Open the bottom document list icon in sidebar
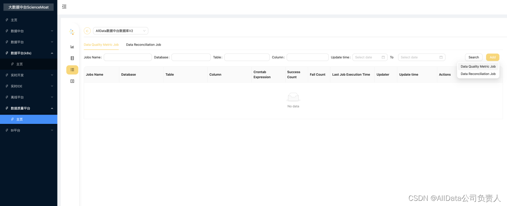The height and width of the screenshot is (206, 507). point(72,81)
